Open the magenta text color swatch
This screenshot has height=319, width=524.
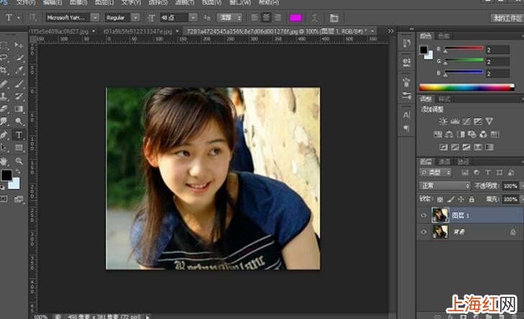[295, 17]
